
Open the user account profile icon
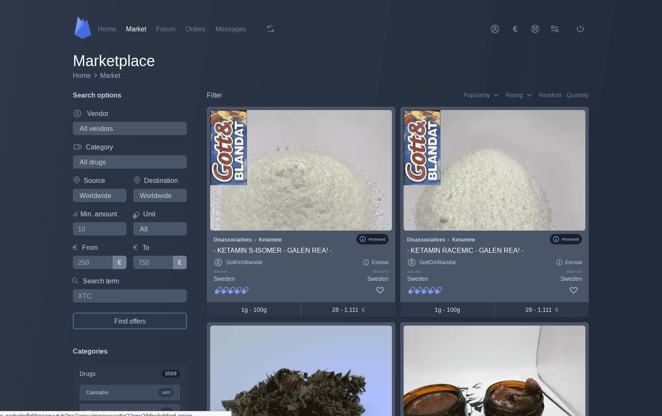[x=495, y=29]
